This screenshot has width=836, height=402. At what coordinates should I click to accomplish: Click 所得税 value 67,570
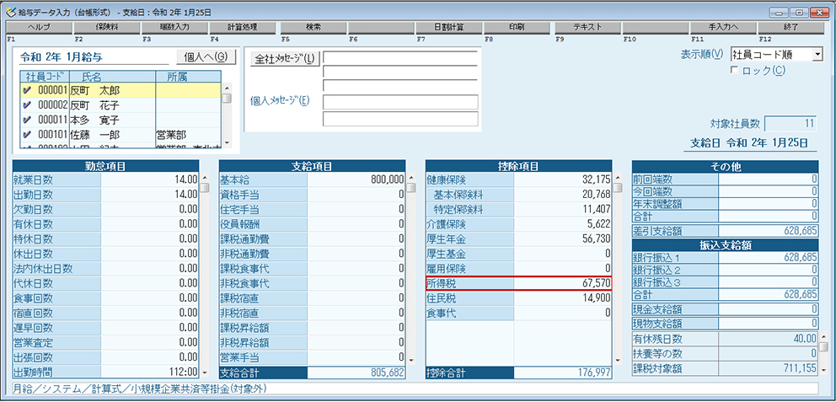pos(563,283)
